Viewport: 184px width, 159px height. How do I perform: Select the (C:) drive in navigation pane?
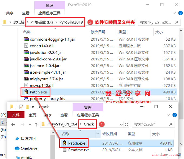(x=4, y=115)
